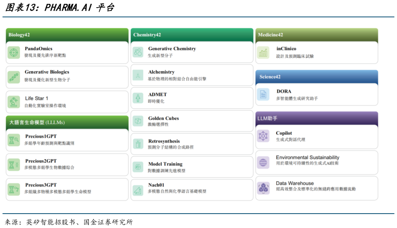
Task: Click the Retrosynthesis icon
Action: pyautogui.click(x=138, y=144)
